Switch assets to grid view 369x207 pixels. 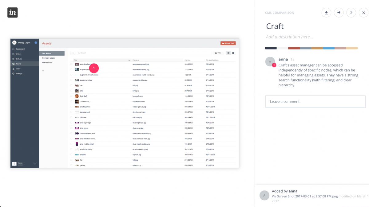click(233, 53)
